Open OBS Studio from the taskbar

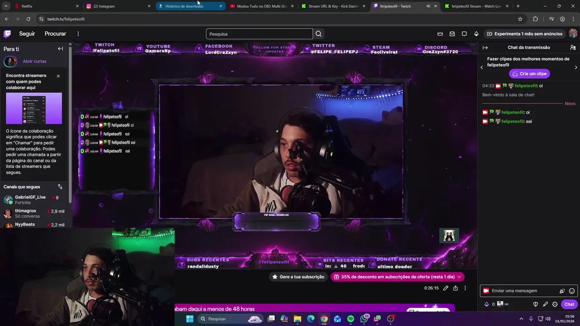coord(391,319)
